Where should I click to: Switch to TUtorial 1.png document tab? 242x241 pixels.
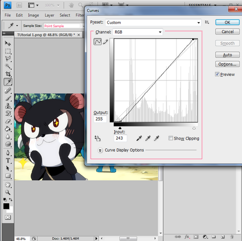tap(46, 35)
